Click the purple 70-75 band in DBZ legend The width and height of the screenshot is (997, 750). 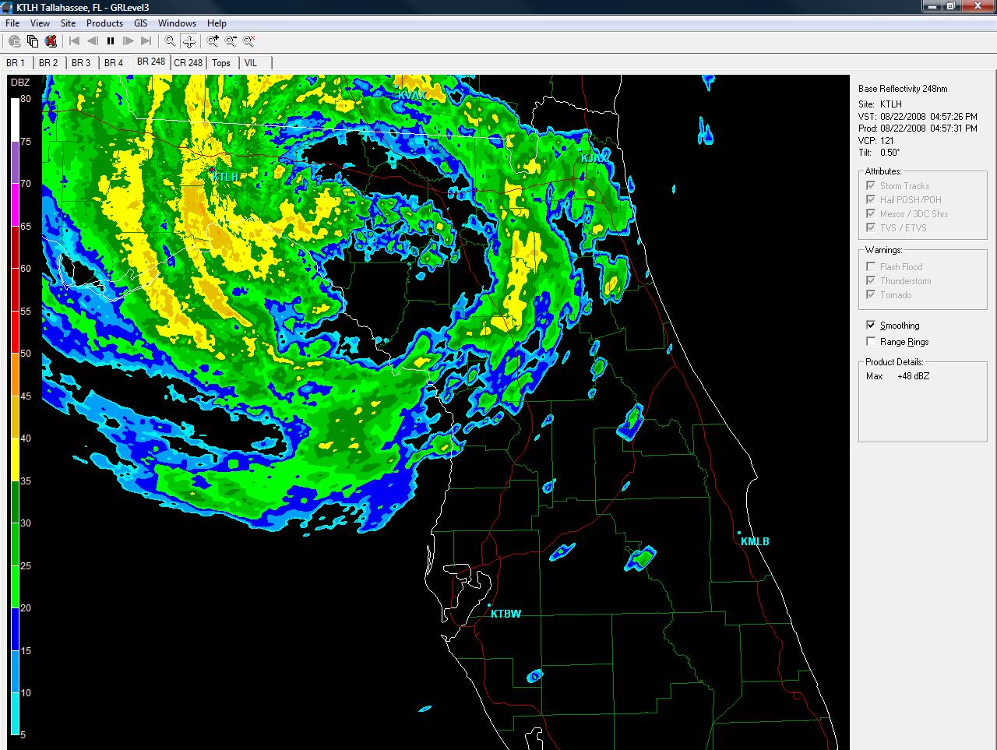coord(15,162)
